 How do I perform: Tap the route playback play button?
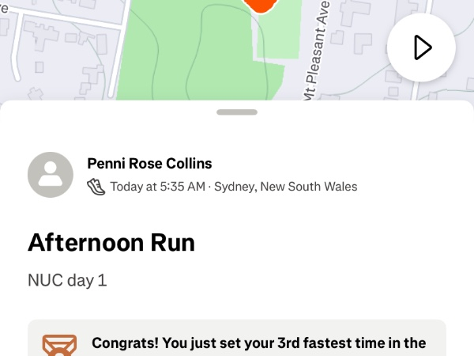422,47
